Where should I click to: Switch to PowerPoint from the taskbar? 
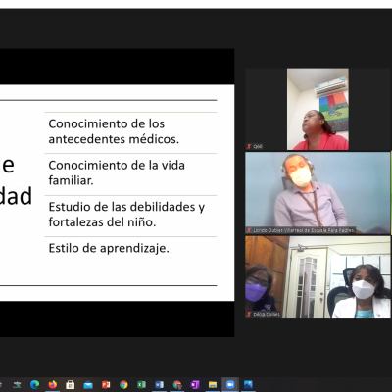tap(106, 384)
